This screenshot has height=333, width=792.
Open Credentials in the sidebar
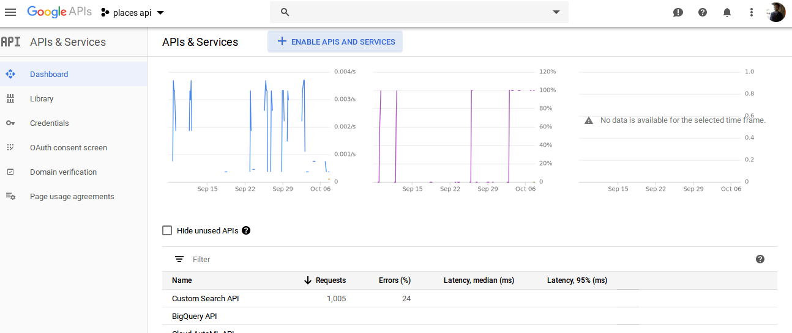pos(73,123)
